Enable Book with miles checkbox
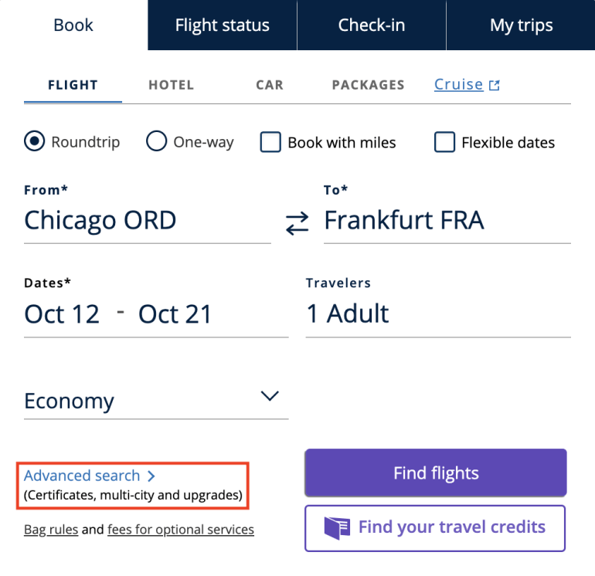This screenshot has height=576, width=595. tap(270, 143)
